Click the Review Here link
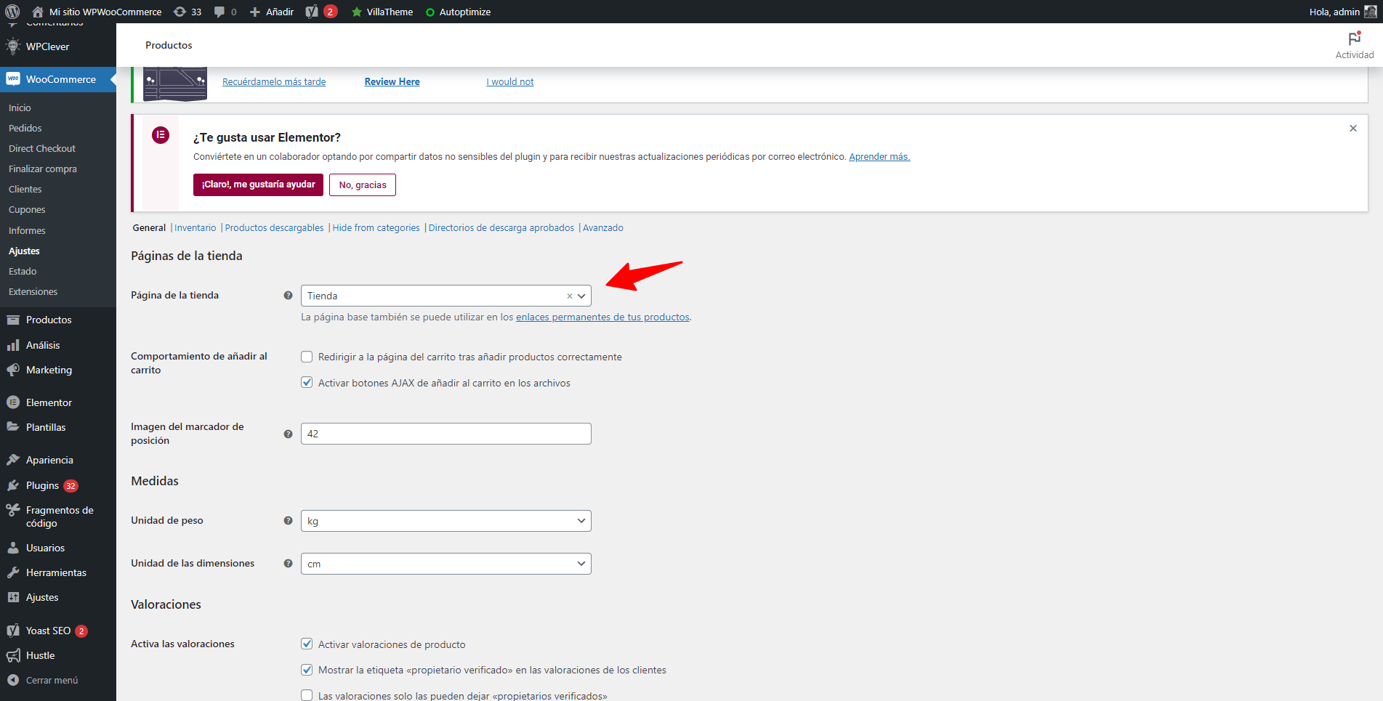 392,82
